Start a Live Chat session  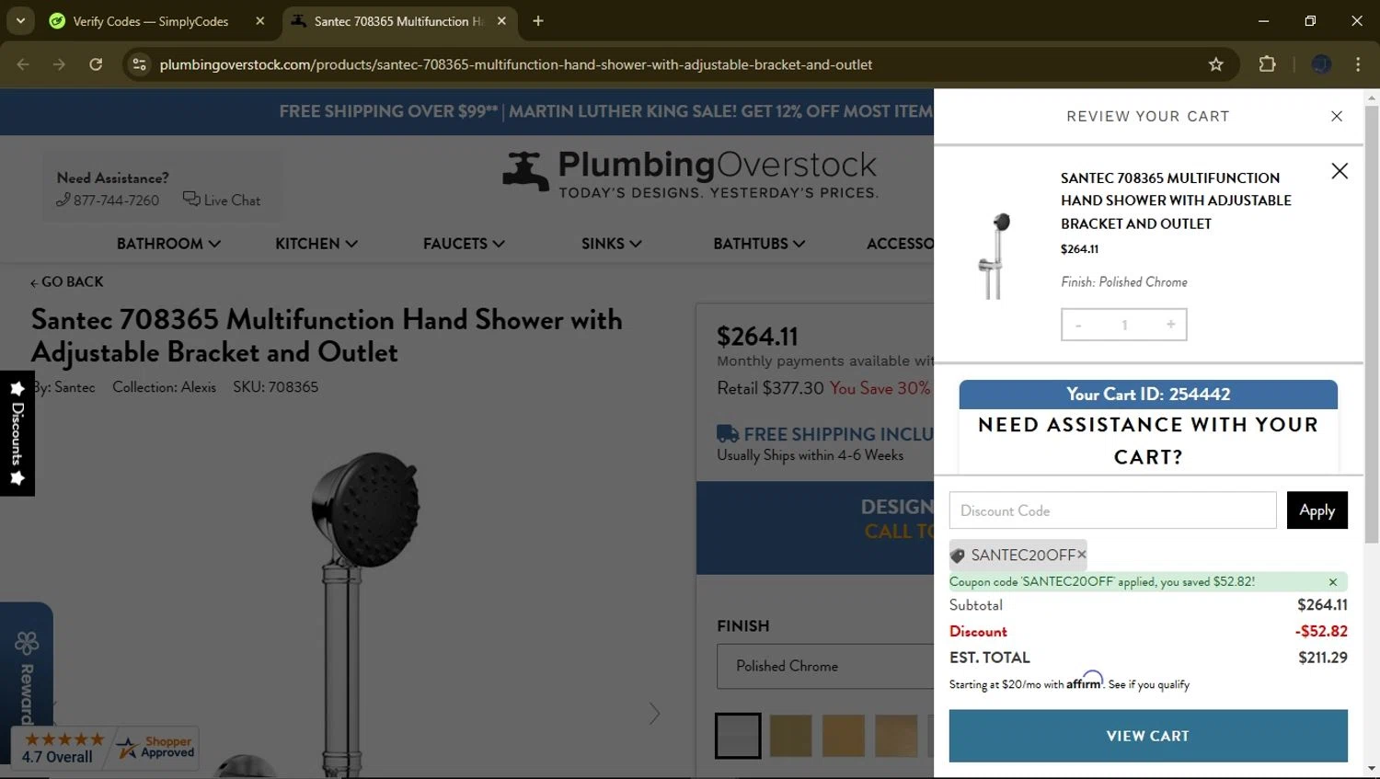click(222, 200)
